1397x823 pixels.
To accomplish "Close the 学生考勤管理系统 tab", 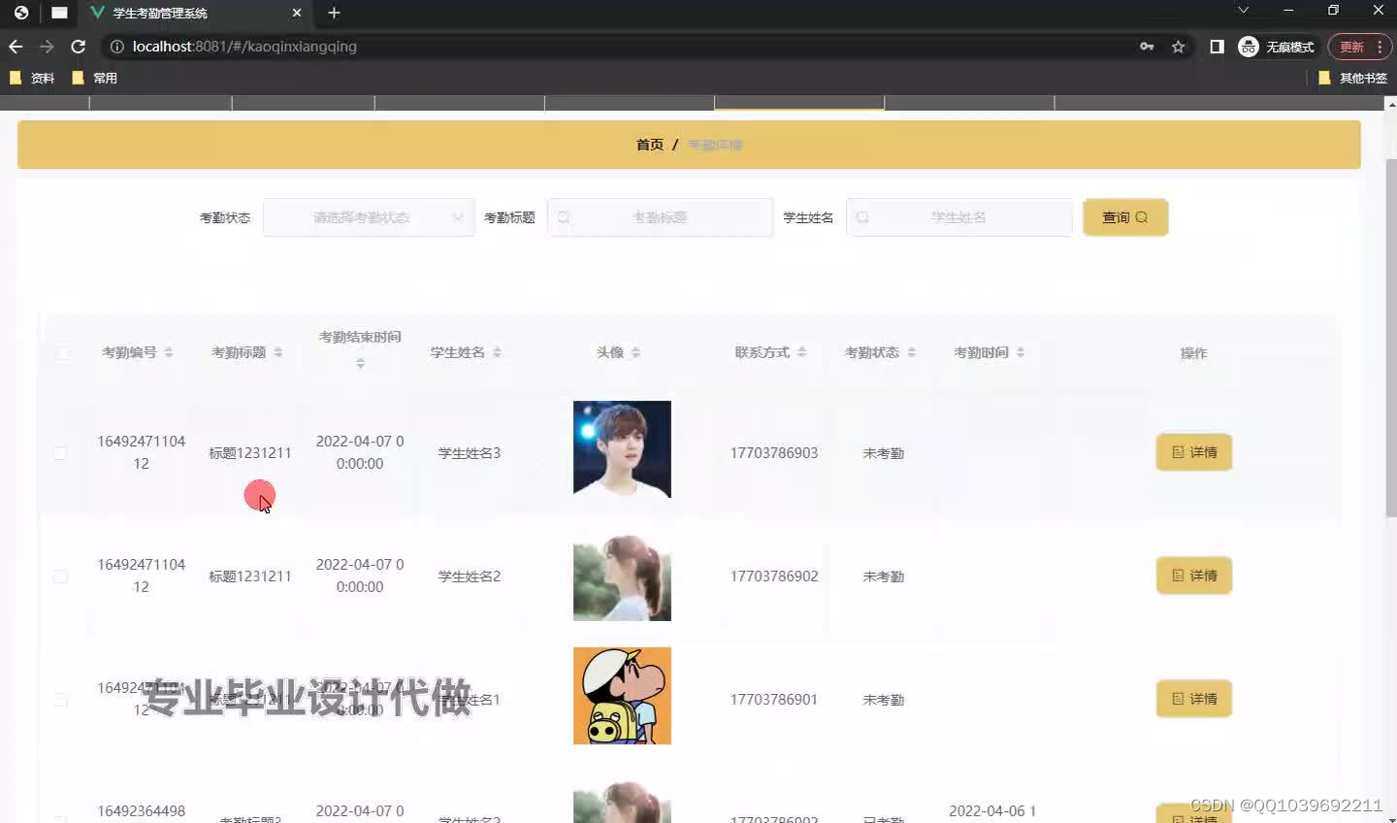I will [x=297, y=13].
